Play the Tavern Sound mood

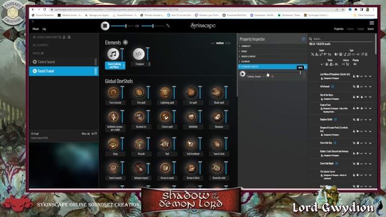[35, 61]
